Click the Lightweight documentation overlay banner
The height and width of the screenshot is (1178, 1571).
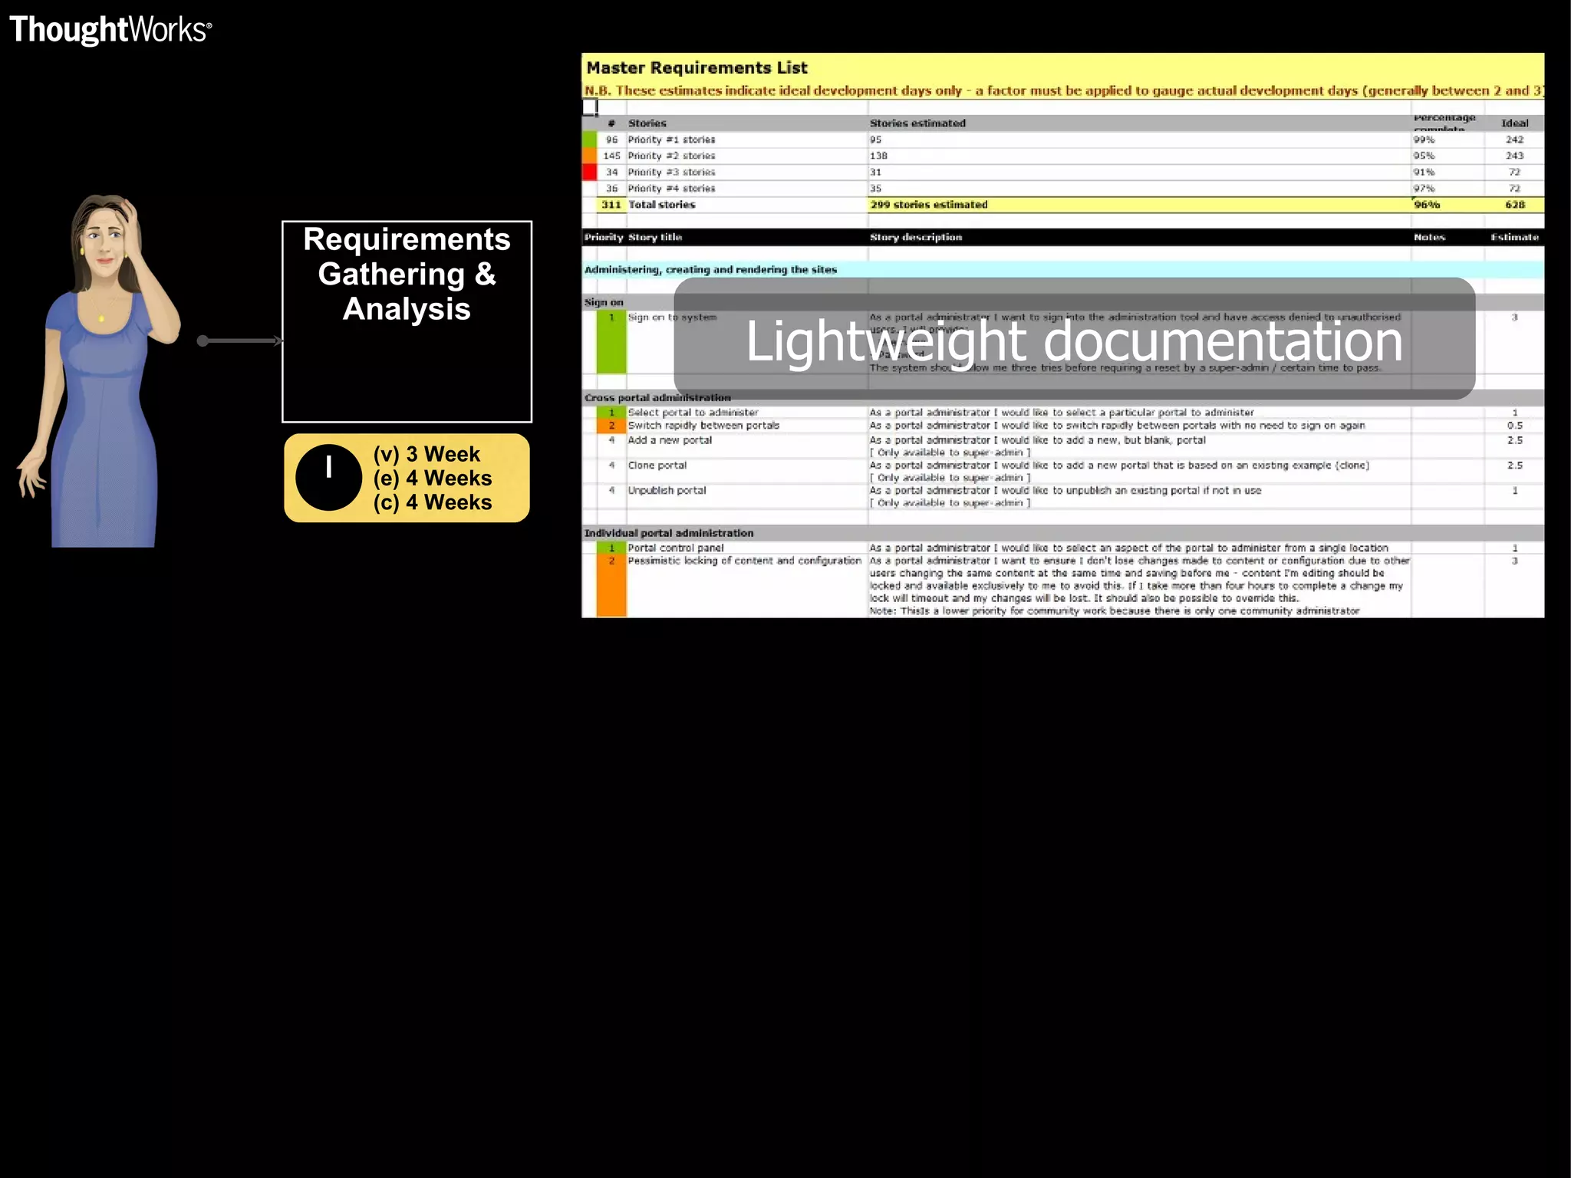tap(1074, 339)
